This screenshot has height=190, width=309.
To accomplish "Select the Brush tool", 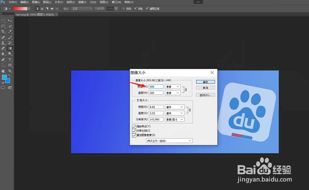I will [10, 37].
